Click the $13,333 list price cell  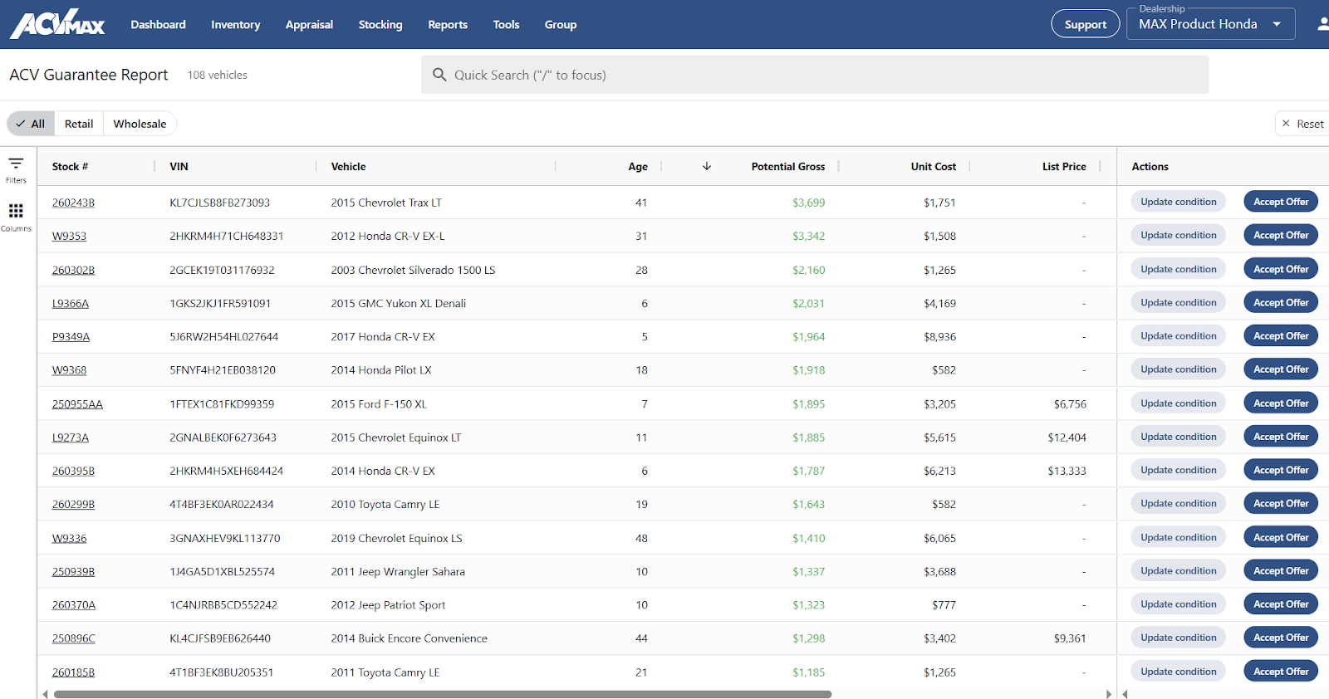pos(1067,471)
